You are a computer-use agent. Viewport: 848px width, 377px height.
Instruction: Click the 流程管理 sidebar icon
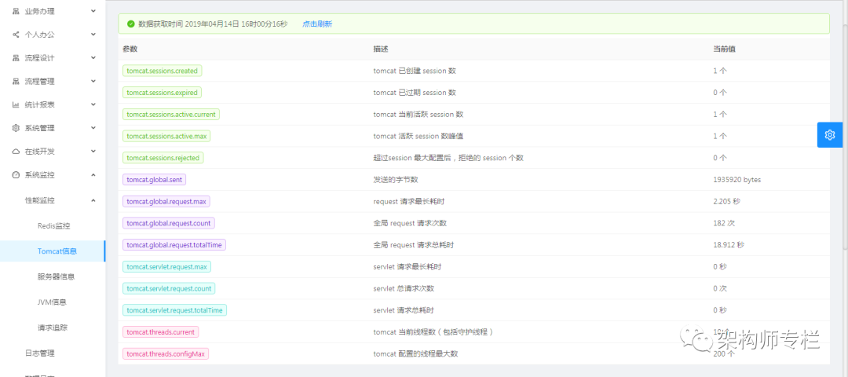coord(16,81)
